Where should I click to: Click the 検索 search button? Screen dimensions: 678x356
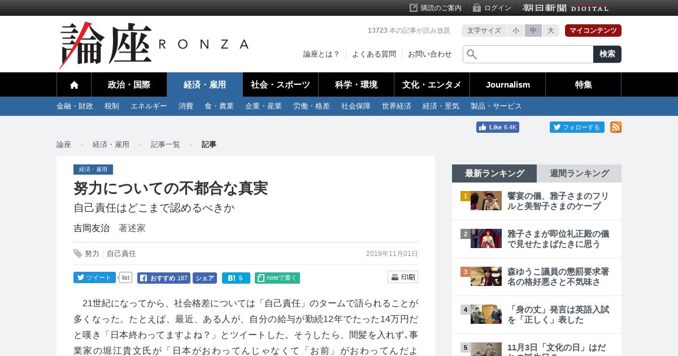(x=607, y=54)
